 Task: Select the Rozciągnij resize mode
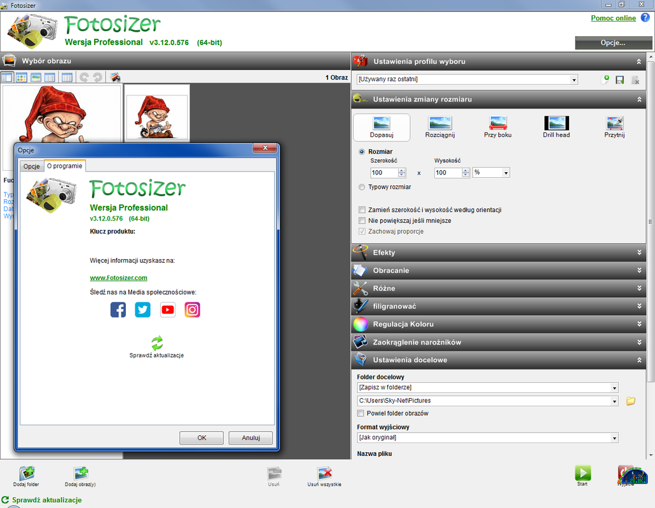(x=440, y=127)
